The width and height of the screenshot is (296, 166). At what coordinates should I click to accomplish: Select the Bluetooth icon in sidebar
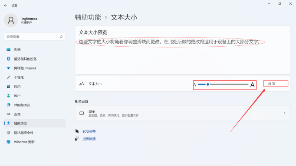[x=9, y=59]
